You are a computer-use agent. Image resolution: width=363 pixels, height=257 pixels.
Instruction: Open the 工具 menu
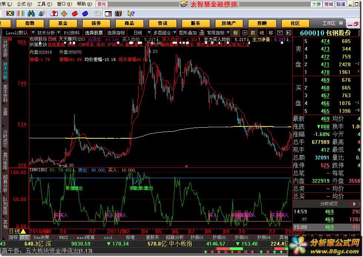tap(44, 4)
